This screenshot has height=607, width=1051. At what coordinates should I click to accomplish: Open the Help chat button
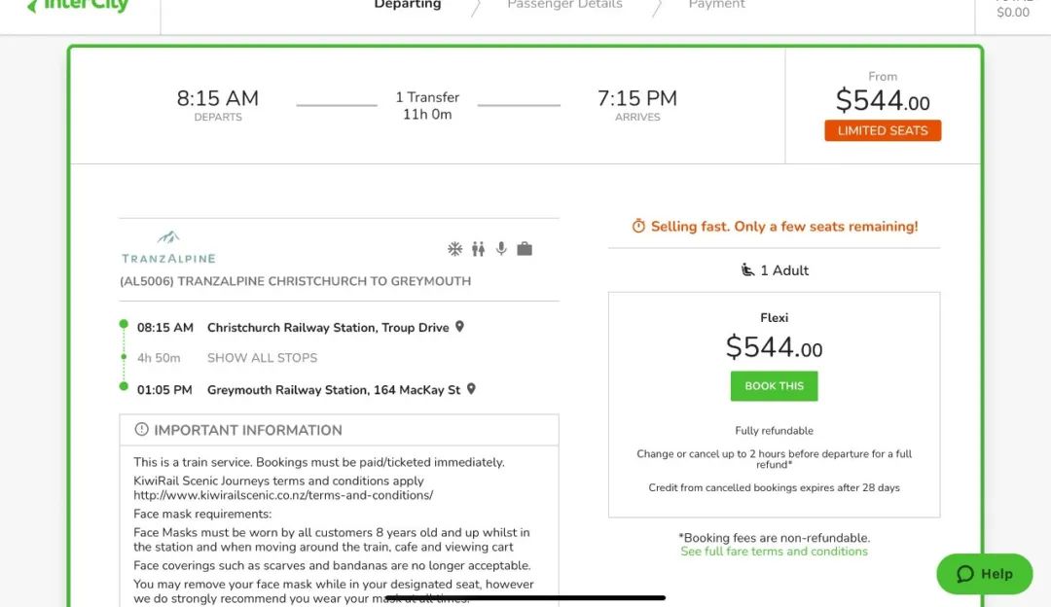pos(984,574)
